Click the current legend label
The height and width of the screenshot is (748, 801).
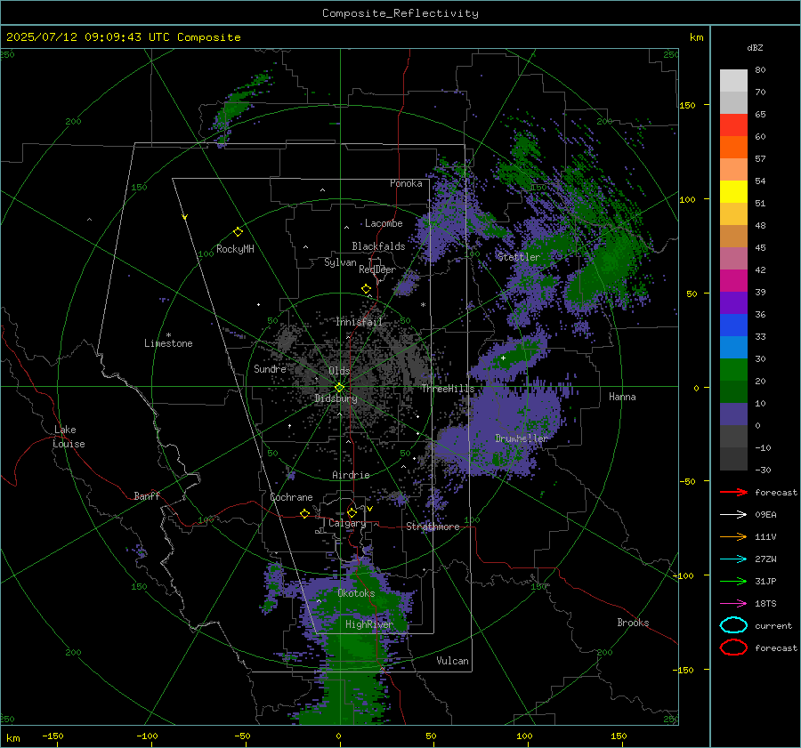[x=773, y=625]
